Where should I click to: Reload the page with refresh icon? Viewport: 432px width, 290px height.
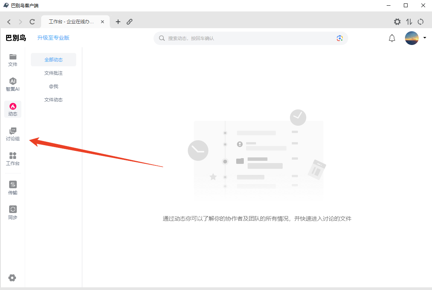tap(32, 22)
